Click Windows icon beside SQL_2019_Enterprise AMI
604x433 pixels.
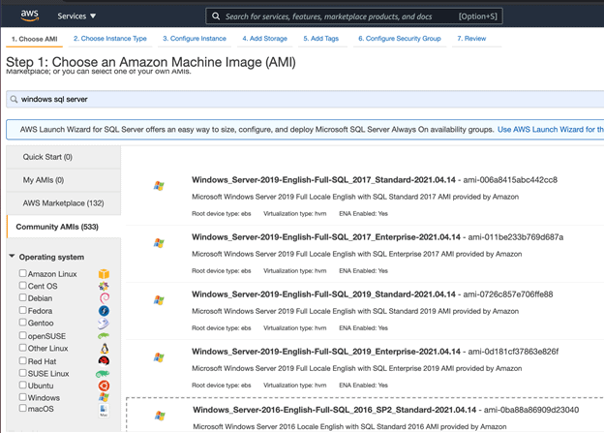[x=159, y=357]
